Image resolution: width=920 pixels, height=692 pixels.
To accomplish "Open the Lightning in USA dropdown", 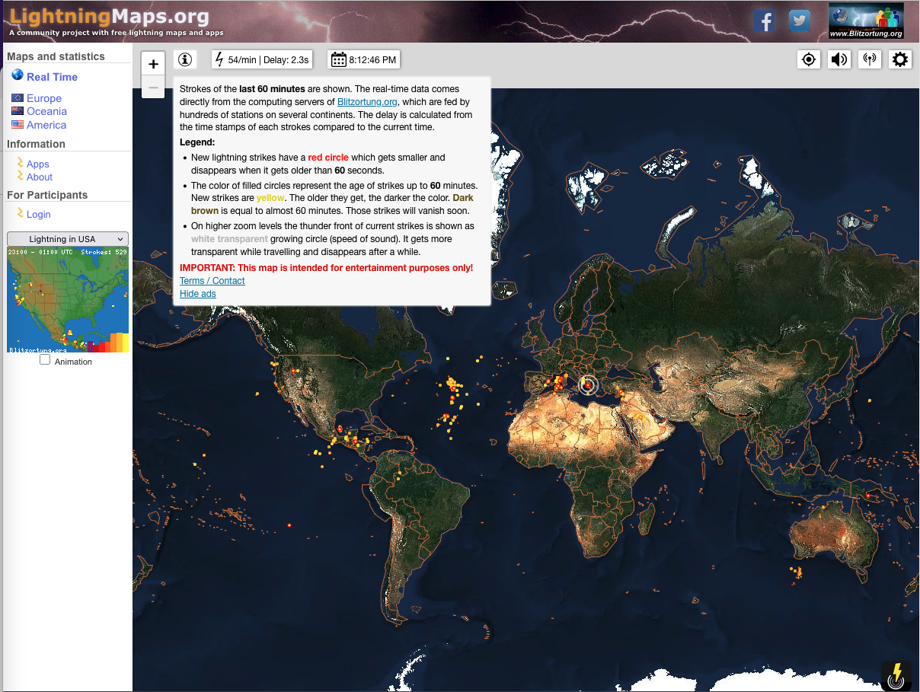I will pyautogui.click(x=67, y=238).
